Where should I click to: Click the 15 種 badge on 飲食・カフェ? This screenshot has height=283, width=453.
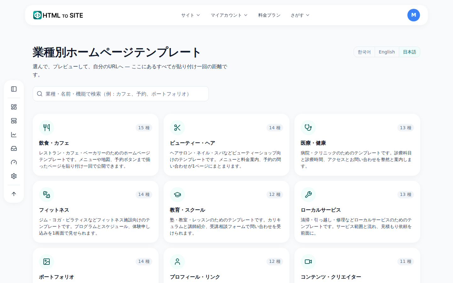[x=144, y=128]
